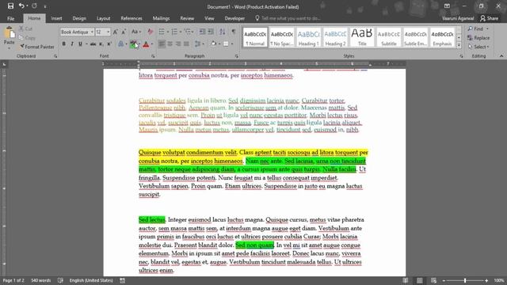Switch to Read Mode view
Viewport: 507px width, 285px height.
[405, 280]
